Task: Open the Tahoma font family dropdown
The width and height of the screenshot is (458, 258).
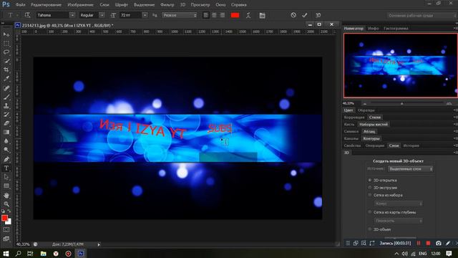Action: pos(72,15)
